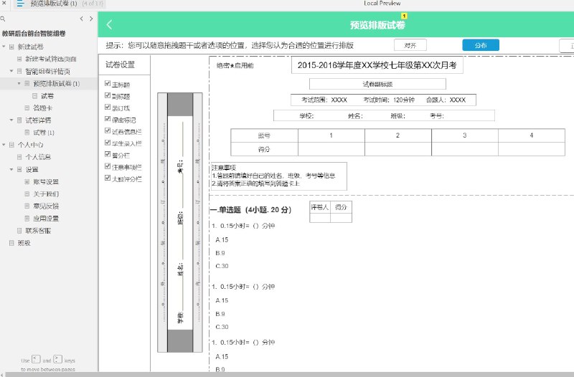
Task: Open the yellow note marker labeled 1
Action: (x=404, y=16)
